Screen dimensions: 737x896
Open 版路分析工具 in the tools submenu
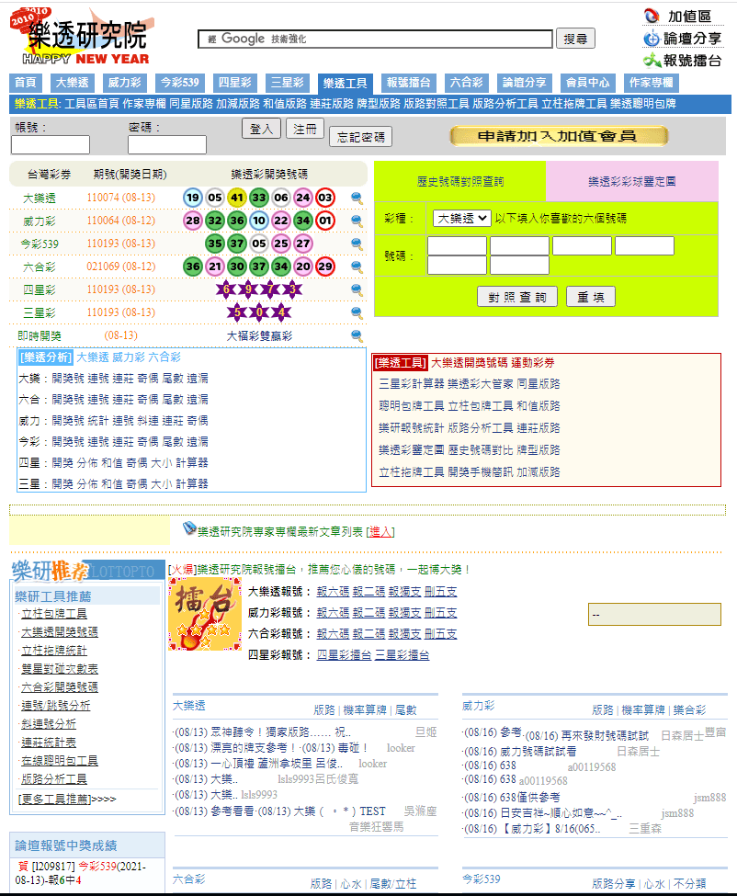[505, 104]
